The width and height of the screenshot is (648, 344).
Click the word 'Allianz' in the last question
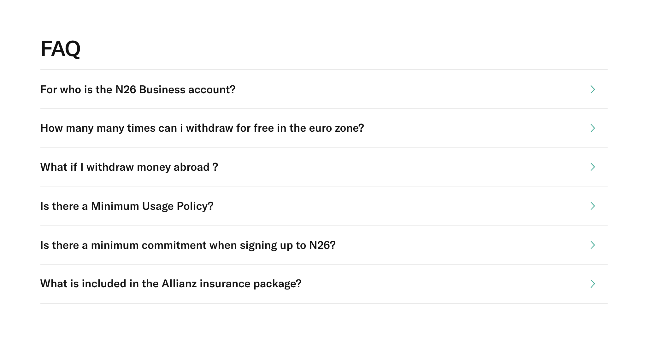click(x=179, y=284)
